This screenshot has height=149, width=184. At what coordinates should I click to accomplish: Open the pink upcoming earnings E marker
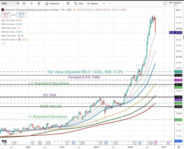tap(168, 143)
